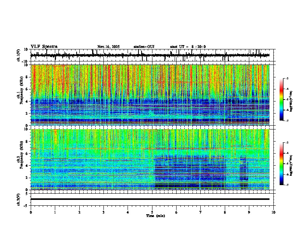Click the "-7" label on ch.1 color scale
308x238 pixels.
(x=287, y=121)
